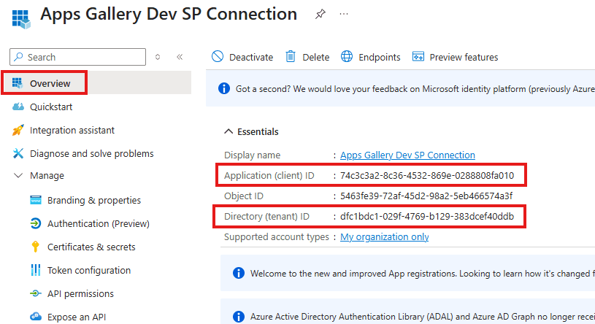Open Branding & properties
The height and width of the screenshot is (324, 595).
(x=94, y=201)
